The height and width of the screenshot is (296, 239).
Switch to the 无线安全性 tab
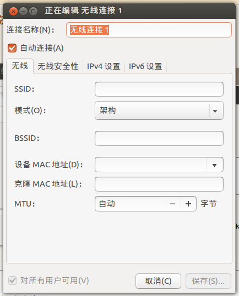[x=58, y=66]
